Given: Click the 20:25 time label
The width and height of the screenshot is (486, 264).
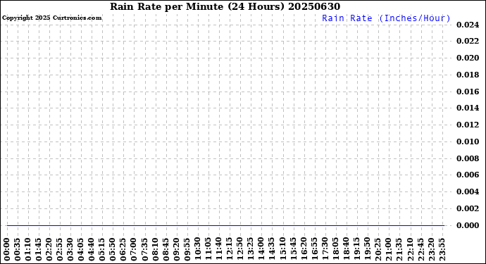Looking at the screenshot, I should 378,250.
